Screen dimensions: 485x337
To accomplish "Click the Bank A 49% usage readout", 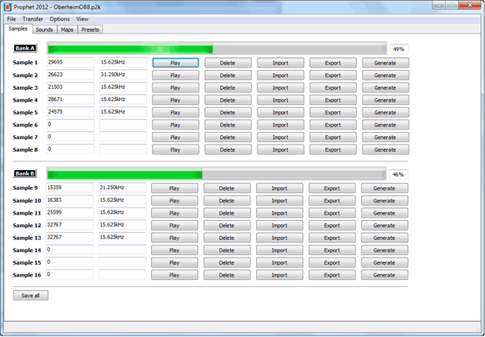I will 398,49.
